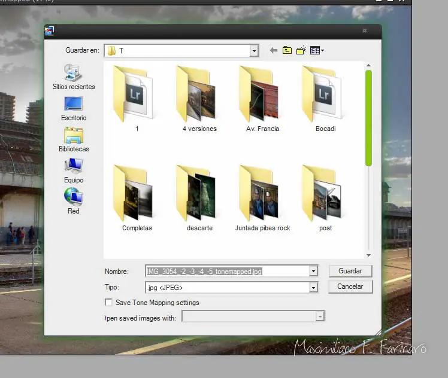Go to Escritorio in the sidebar

[74, 108]
